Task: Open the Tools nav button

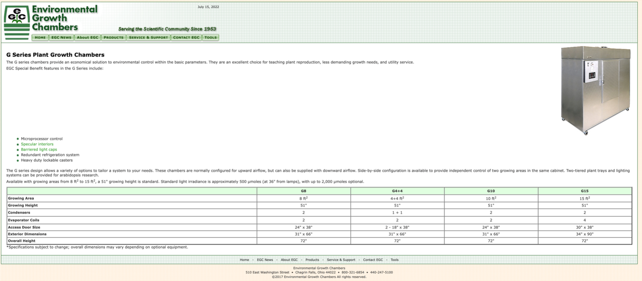Action: tap(211, 37)
